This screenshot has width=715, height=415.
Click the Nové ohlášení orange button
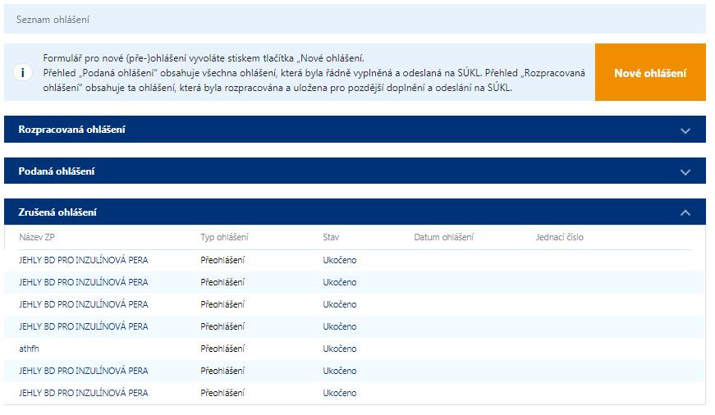[x=650, y=72]
